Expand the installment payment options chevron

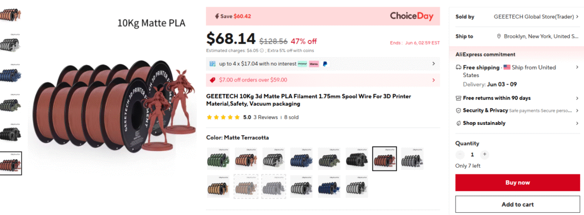tap(433, 64)
